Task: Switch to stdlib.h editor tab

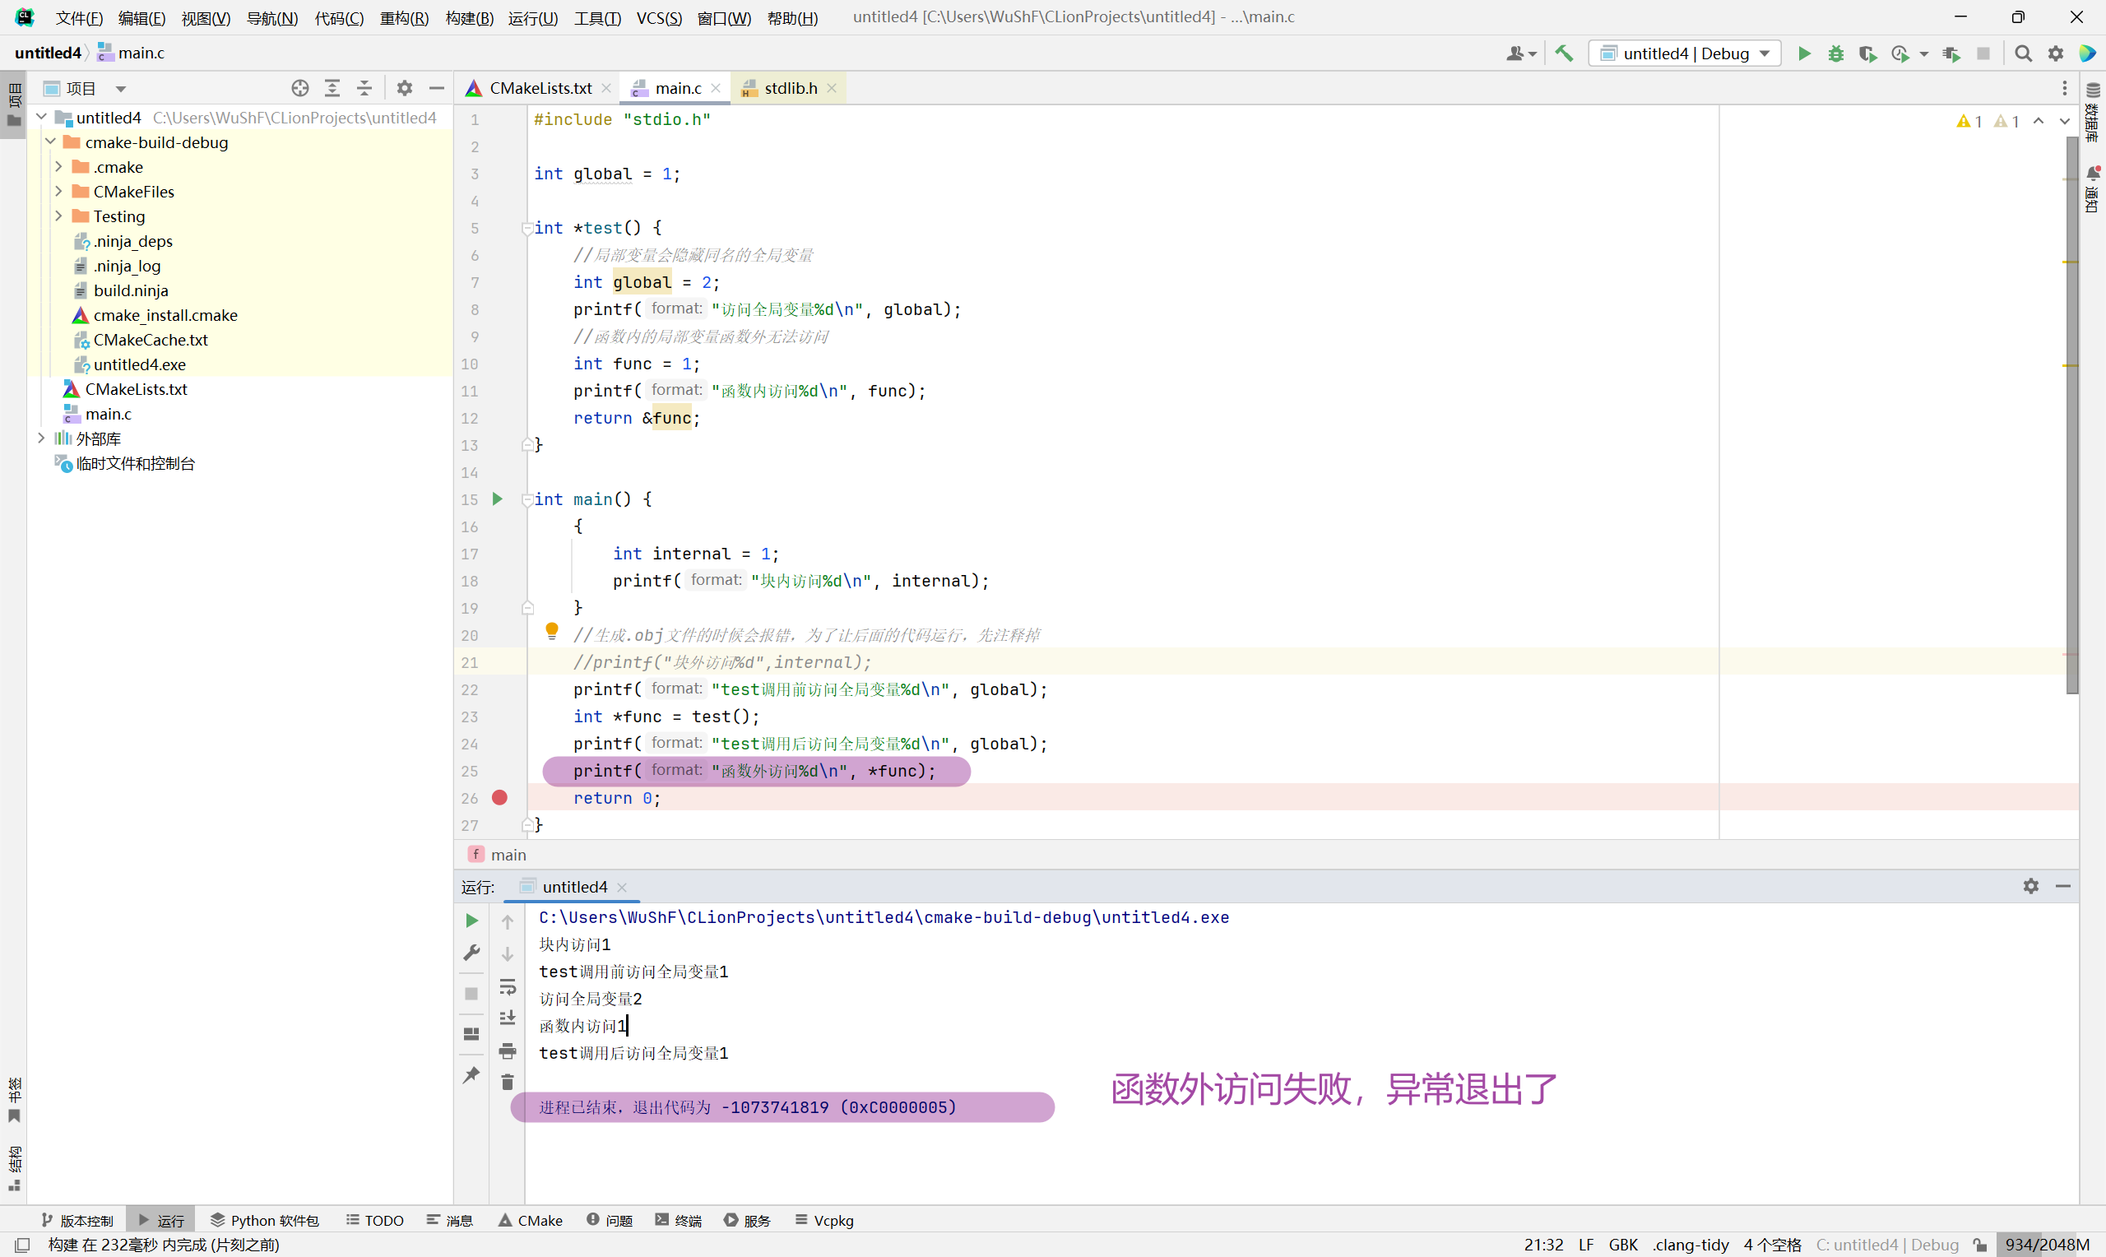Action: click(790, 88)
